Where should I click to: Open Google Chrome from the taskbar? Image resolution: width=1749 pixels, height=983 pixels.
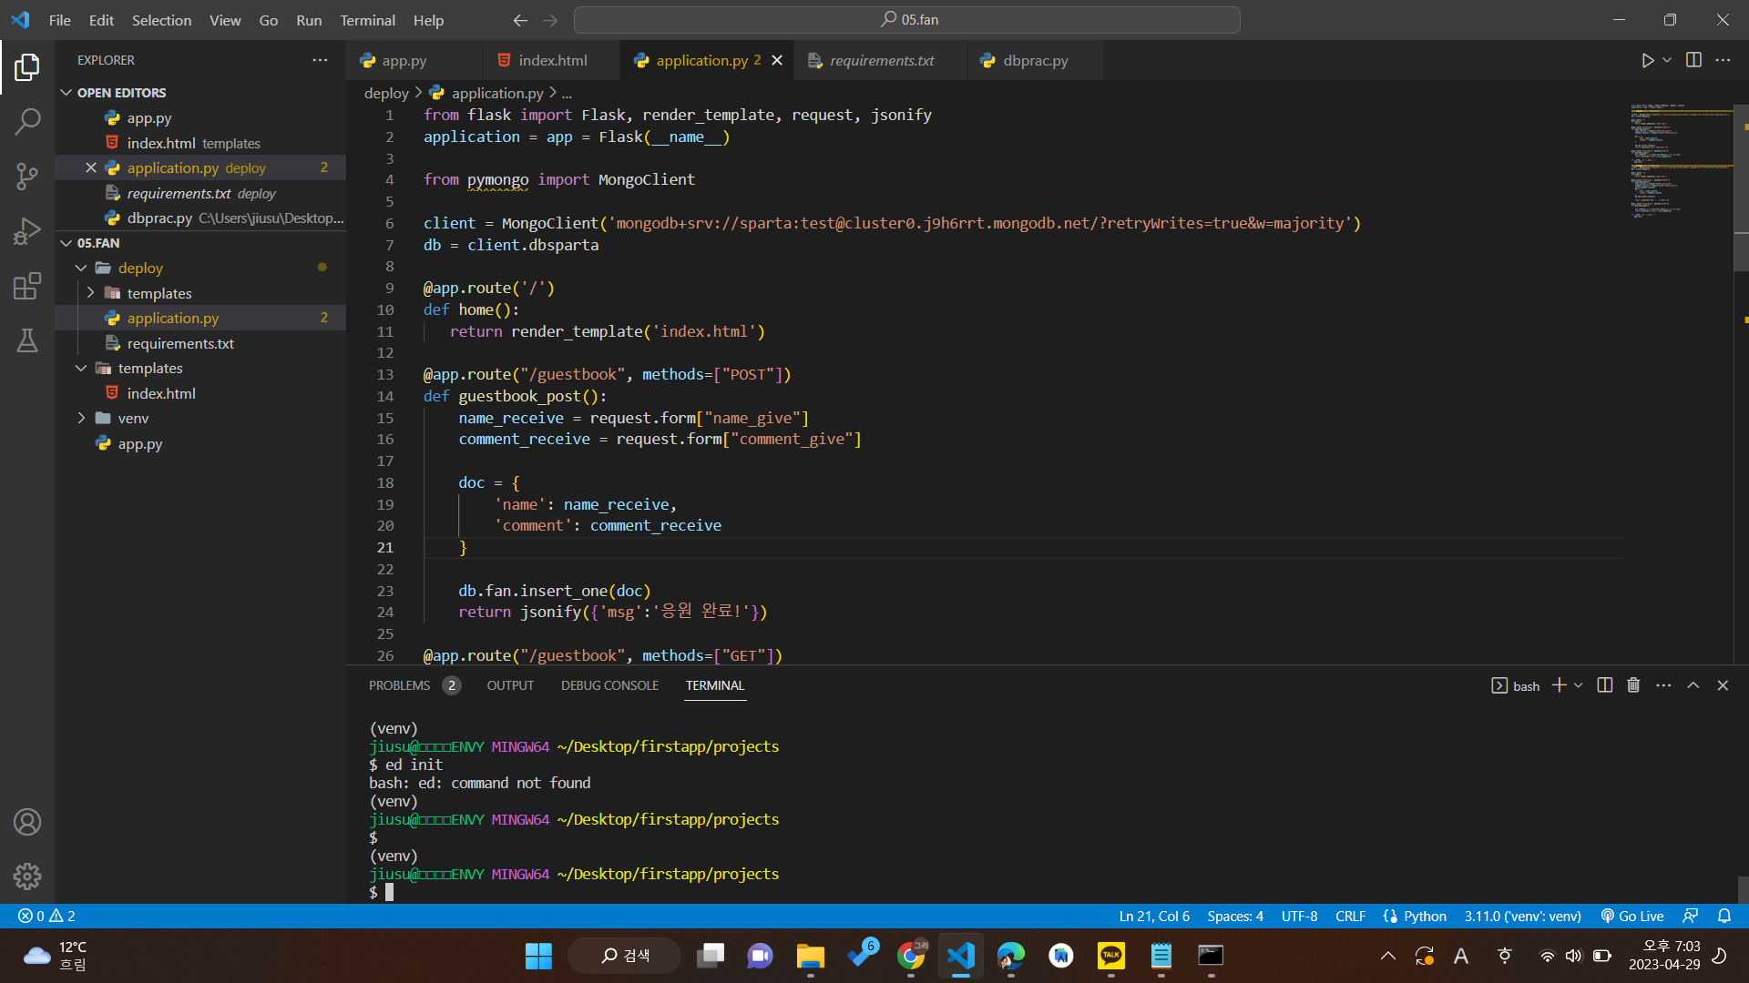tap(911, 956)
